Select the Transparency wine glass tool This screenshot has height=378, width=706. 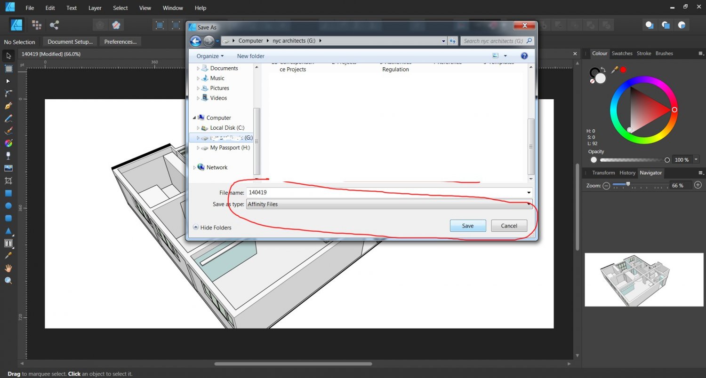tap(8, 156)
